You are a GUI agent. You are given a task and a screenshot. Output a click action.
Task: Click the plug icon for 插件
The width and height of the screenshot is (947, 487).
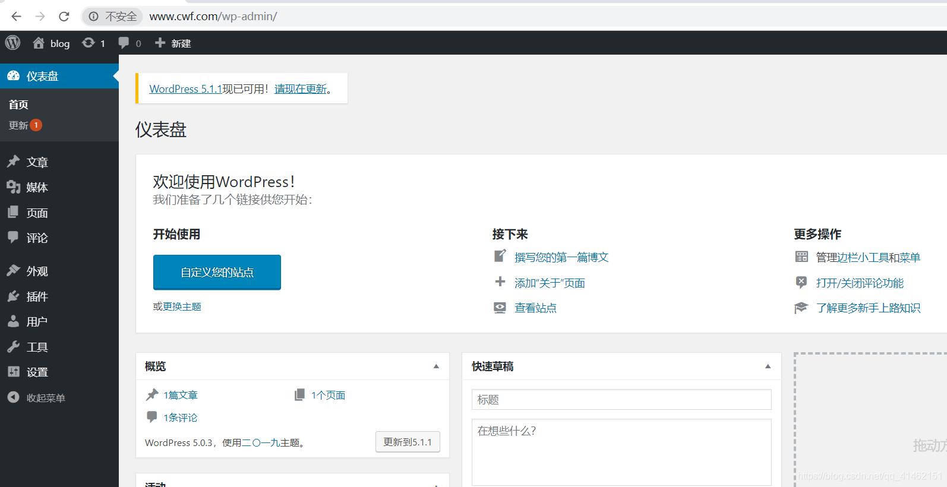14,296
